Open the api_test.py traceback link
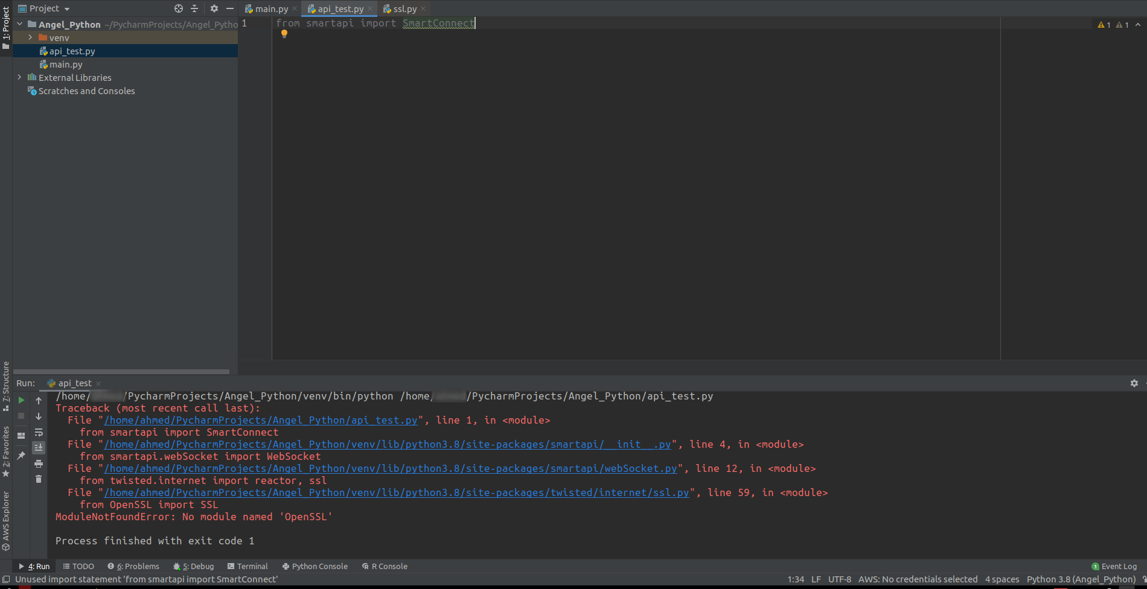Image resolution: width=1147 pixels, height=589 pixels. tap(261, 420)
